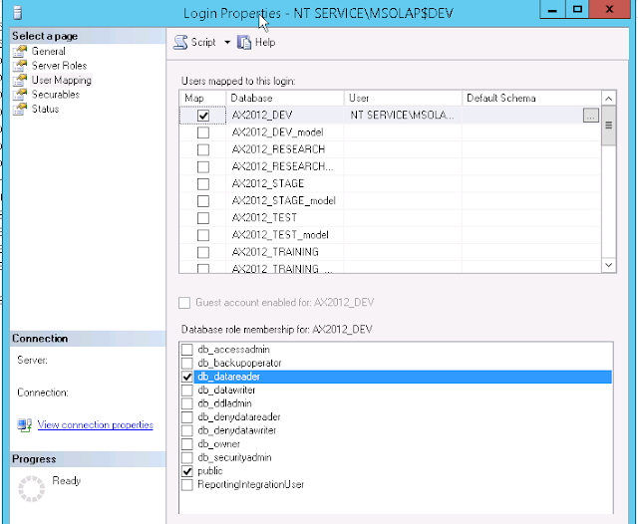
Task: Click the User Mapping page icon
Action: [20, 80]
